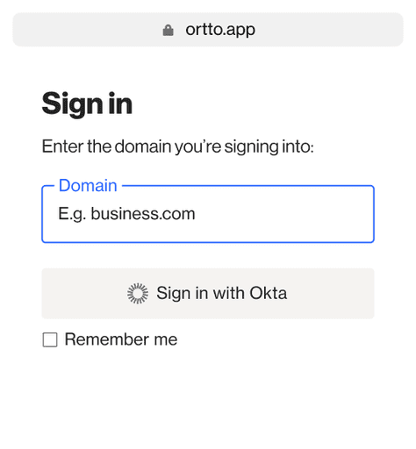This screenshot has width=416, height=449.
Task: Tick the Remember me checkbox
Action: point(50,339)
